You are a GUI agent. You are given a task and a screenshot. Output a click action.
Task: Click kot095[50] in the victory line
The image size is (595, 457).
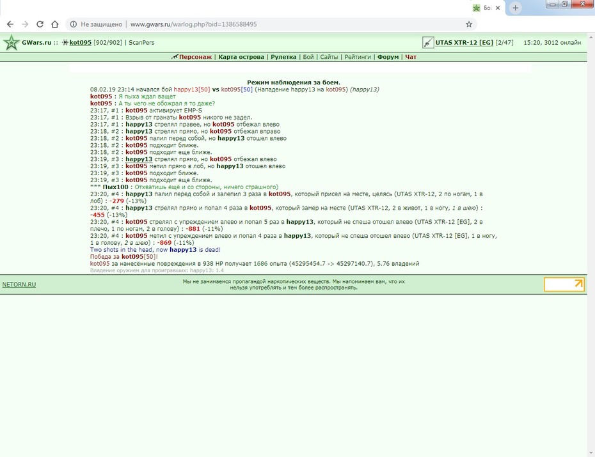click(138, 256)
